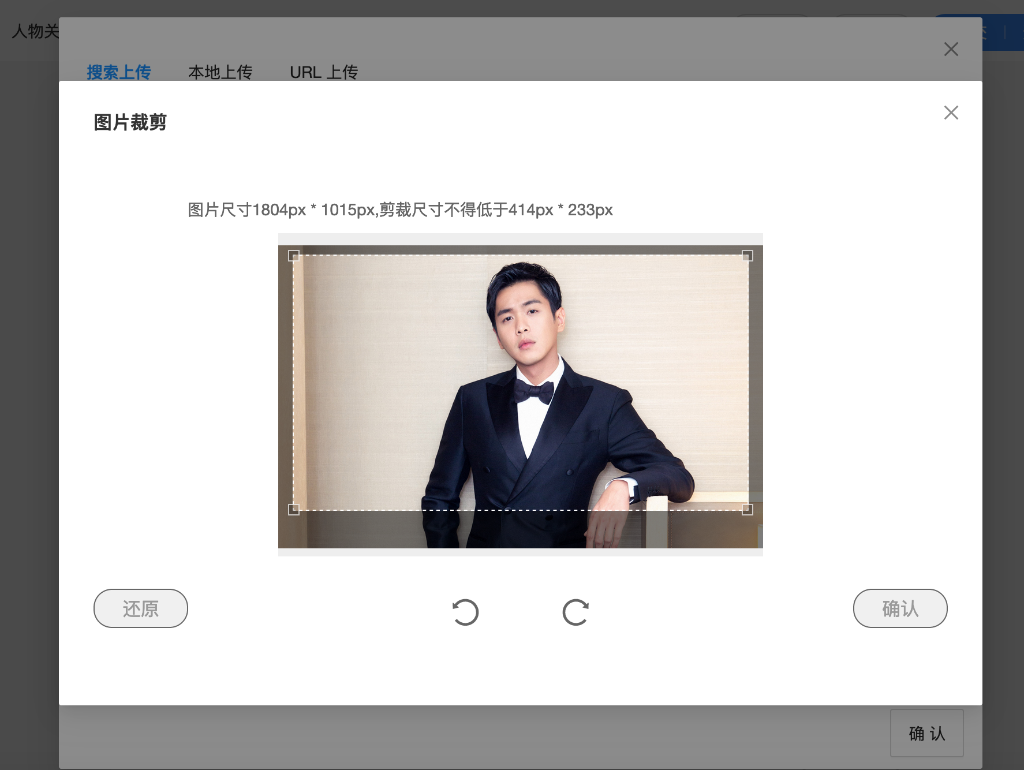Switch to 本地上传 tab
Screen dimensions: 1024x770
coord(221,72)
